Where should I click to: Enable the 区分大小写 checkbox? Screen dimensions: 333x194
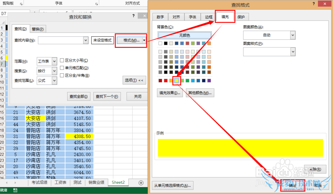[62, 60]
